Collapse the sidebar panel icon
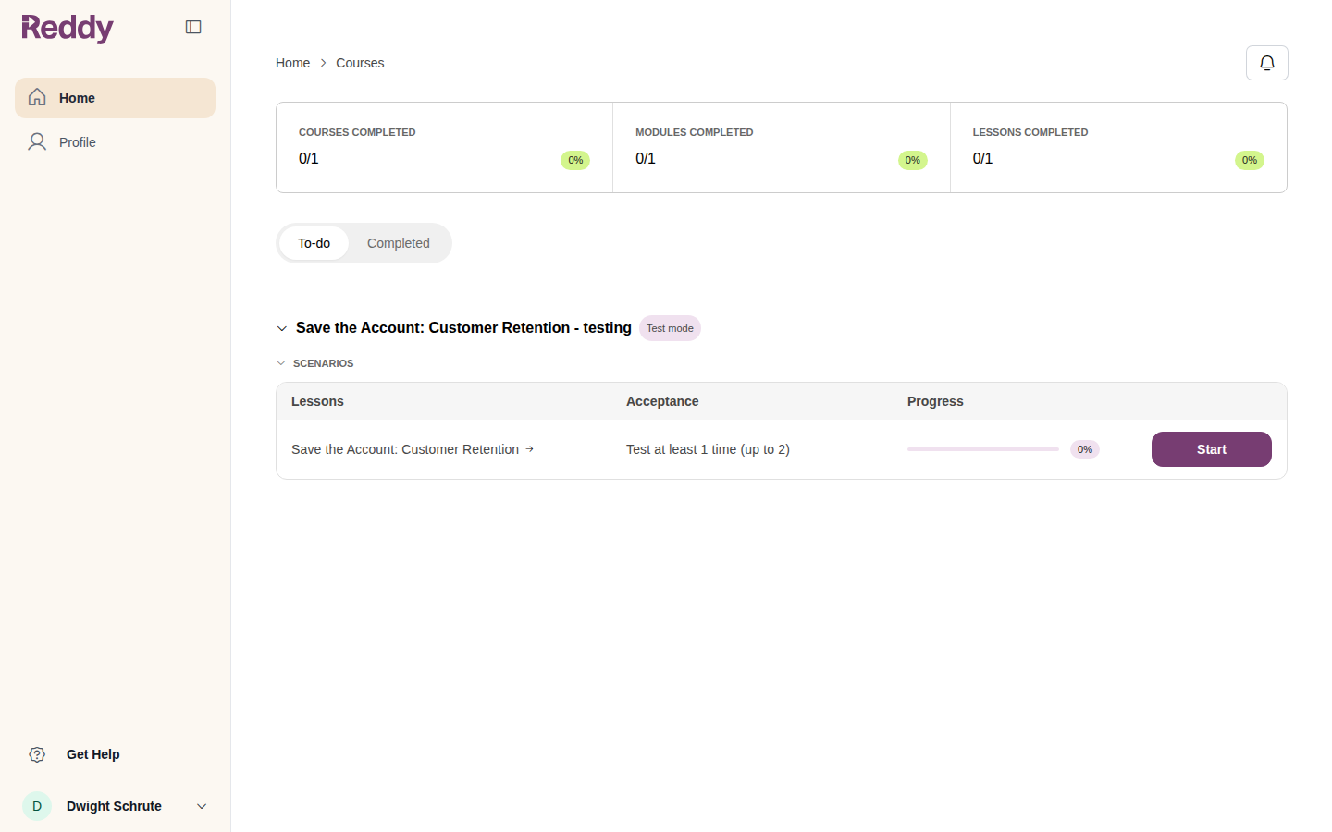This screenshot has height=832, width=1332. pos(193,27)
